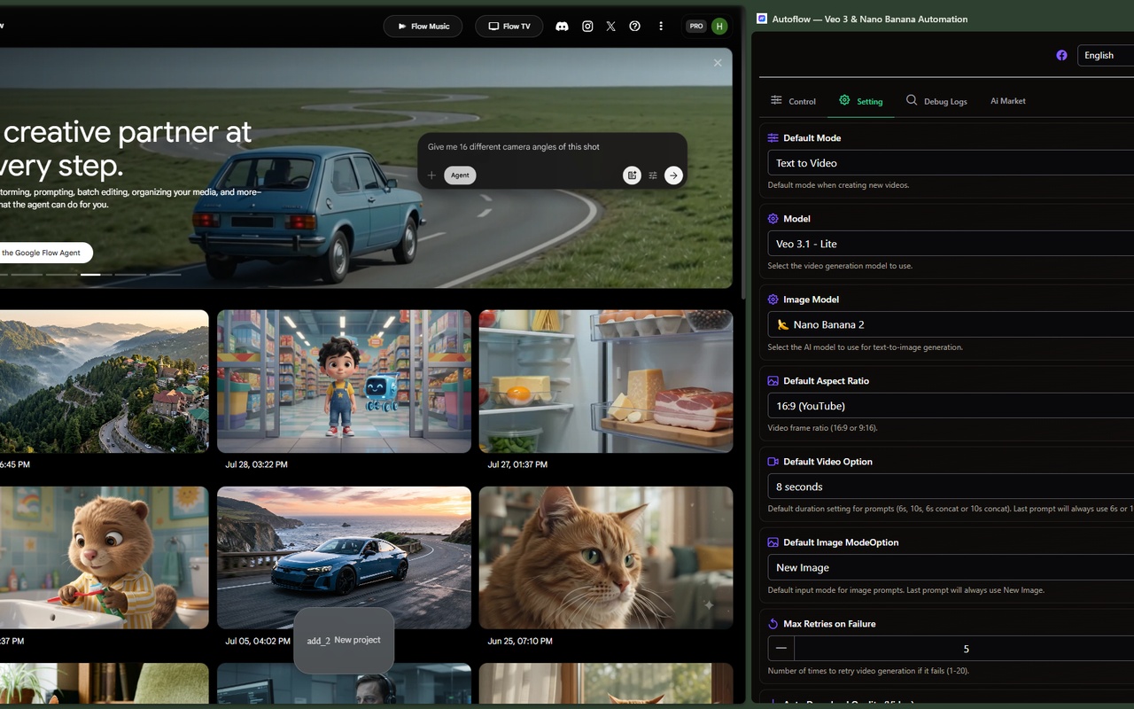Click the green H profile avatar
This screenshot has width=1134, height=709.
tap(720, 27)
